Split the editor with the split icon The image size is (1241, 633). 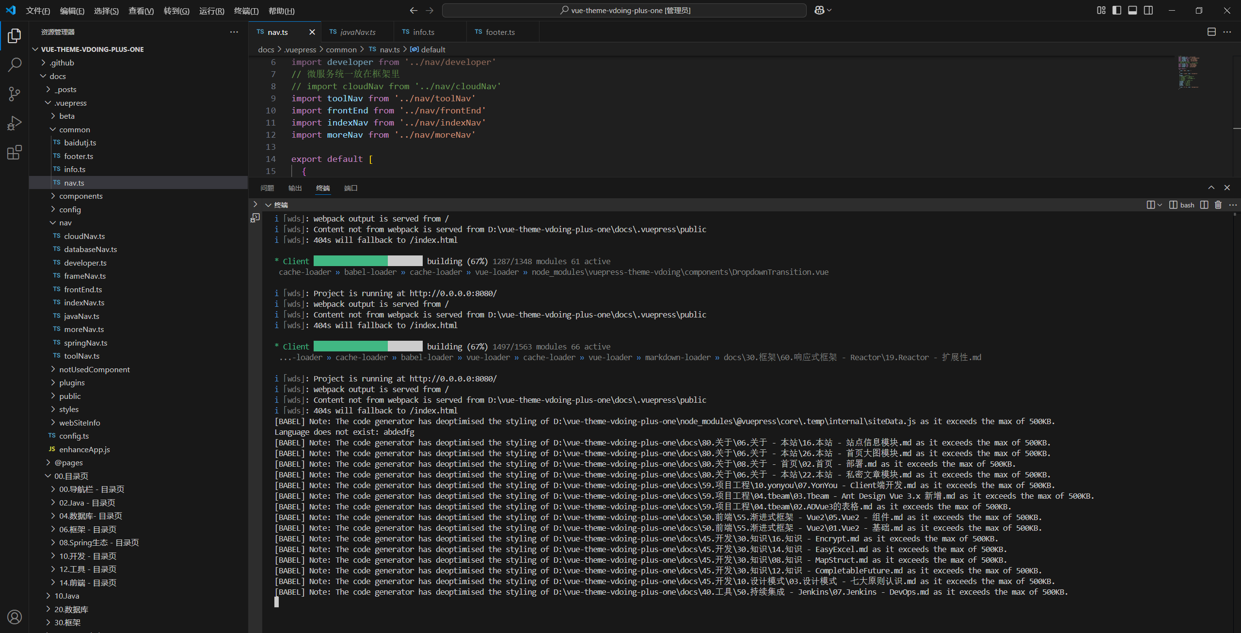[1211, 32]
